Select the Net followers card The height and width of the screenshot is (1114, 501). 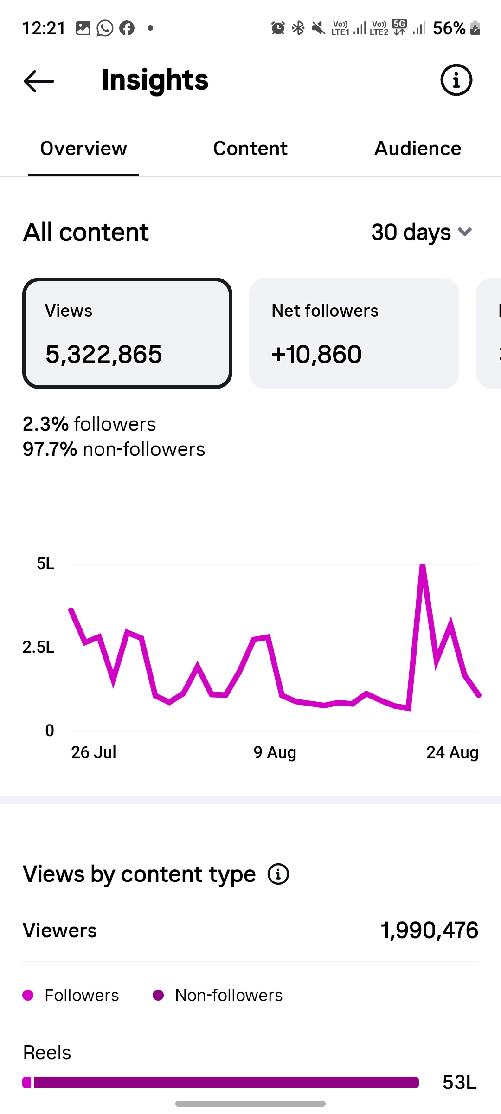pos(354,333)
